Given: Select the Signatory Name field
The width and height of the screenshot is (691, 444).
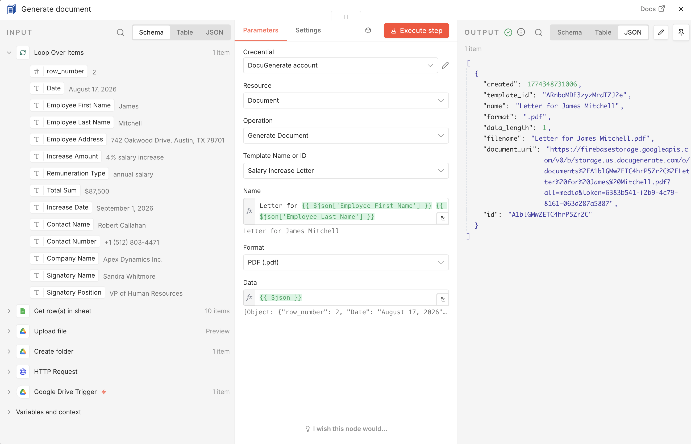Looking at the screenshot, I should pos(64,275).
